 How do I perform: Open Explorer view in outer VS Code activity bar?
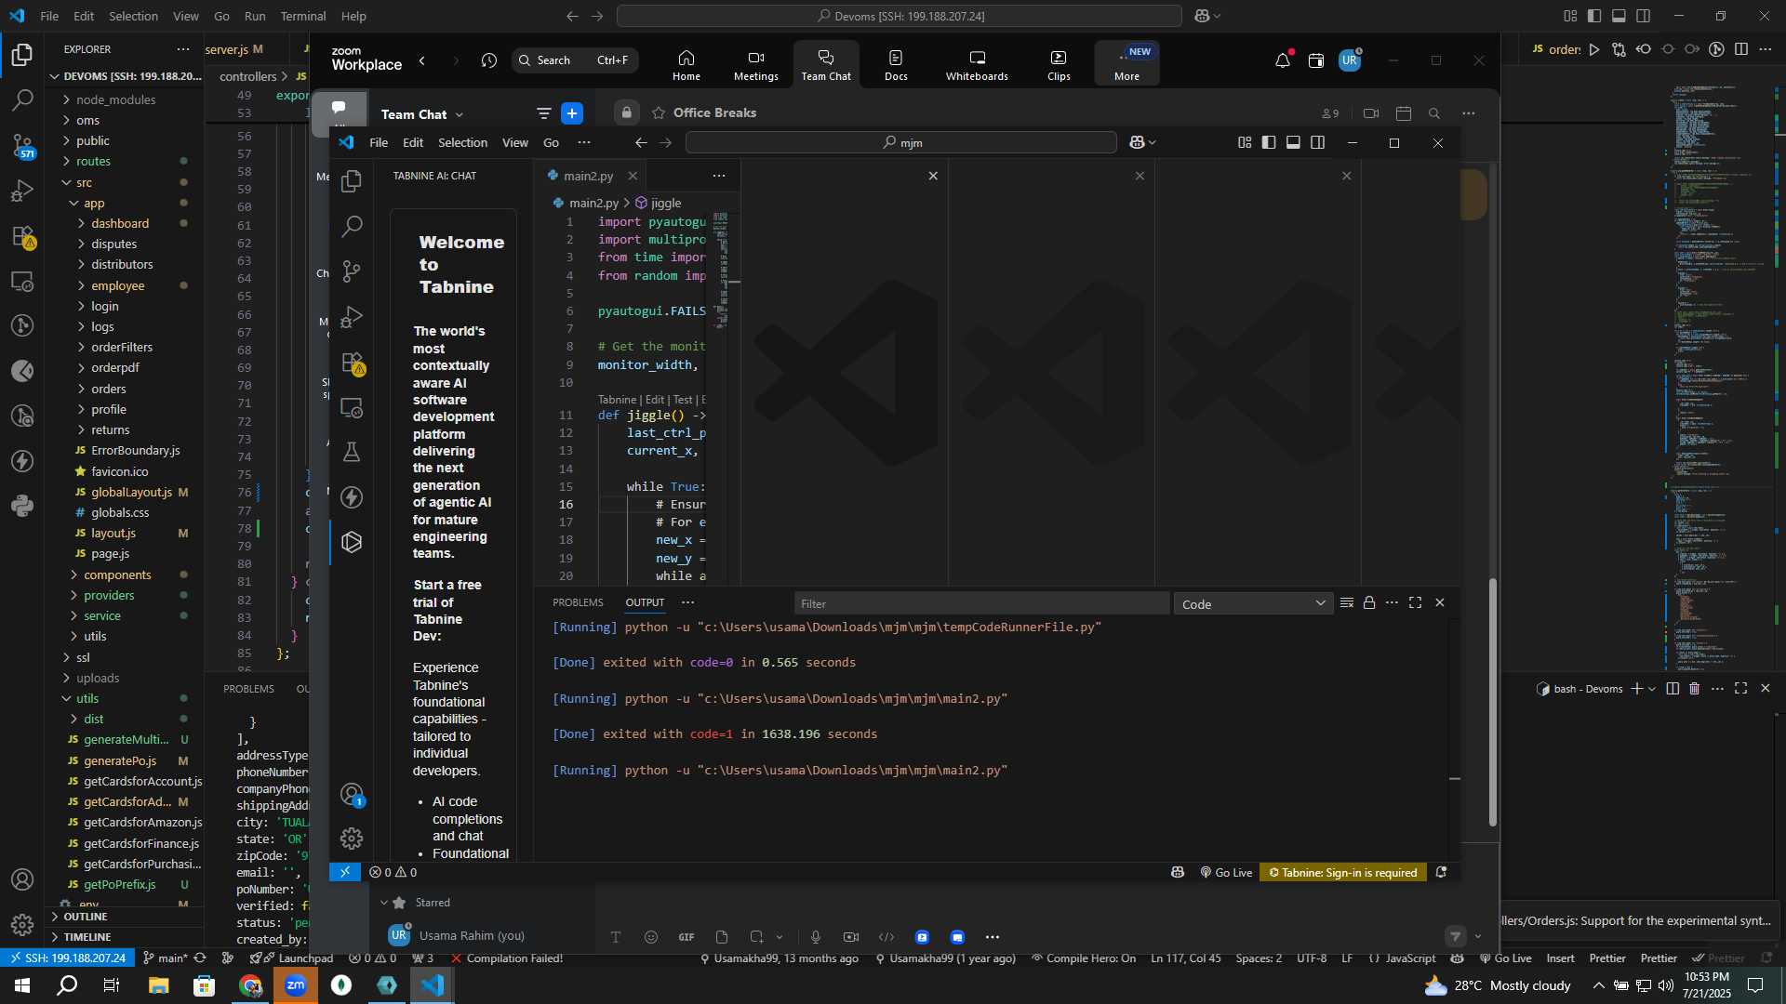pyautogui.click(x=22, y=55)
